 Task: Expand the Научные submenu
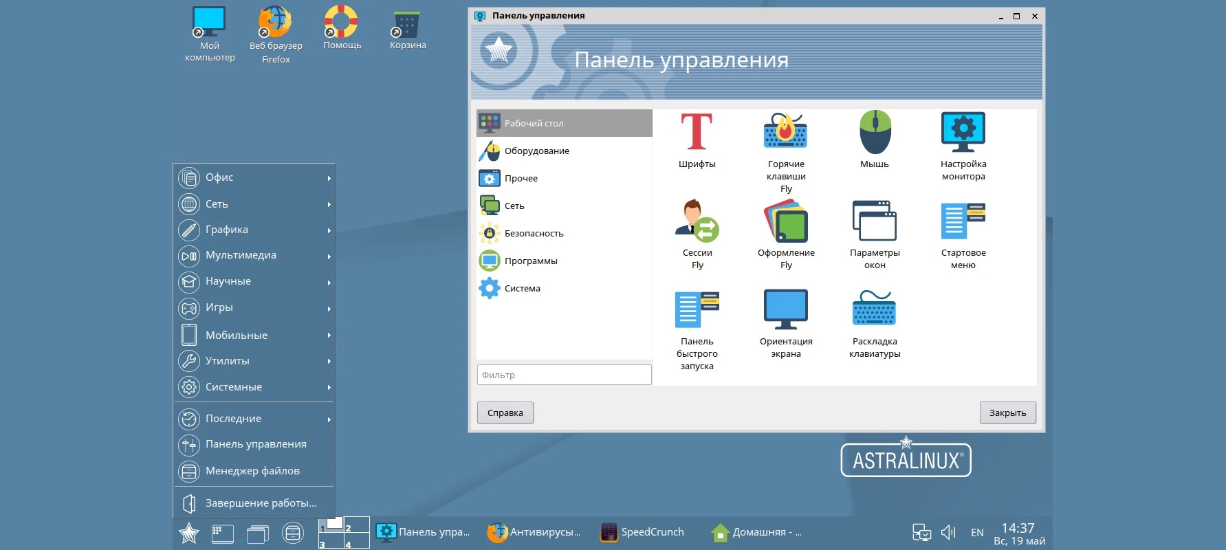coord(254,281)
